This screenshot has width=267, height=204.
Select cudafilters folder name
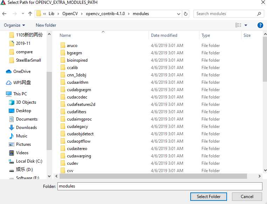[x=77, y=112]
